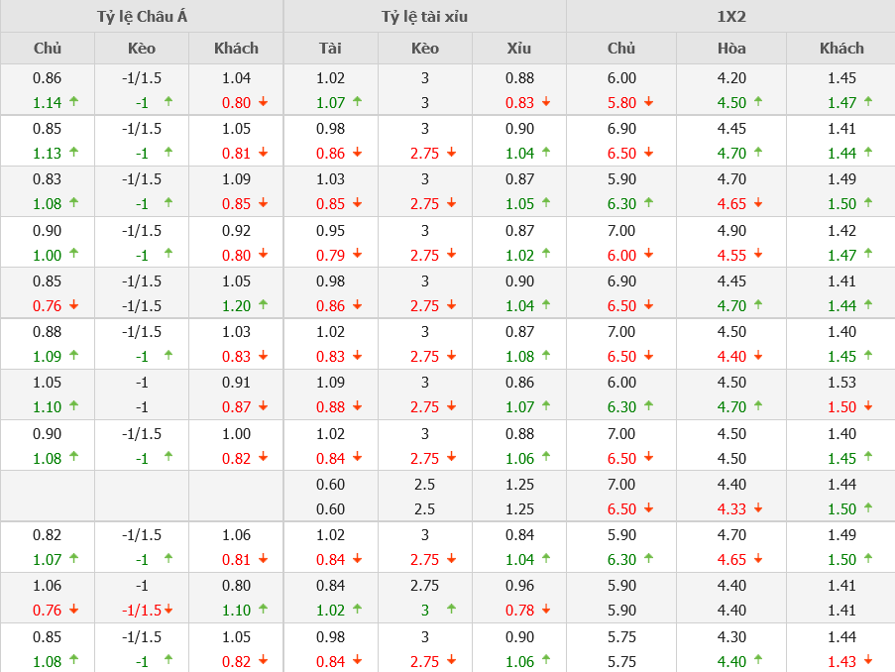Click the Tài column header
The width and height of the screenshot is (895, 672).
[x=330, y=48]
